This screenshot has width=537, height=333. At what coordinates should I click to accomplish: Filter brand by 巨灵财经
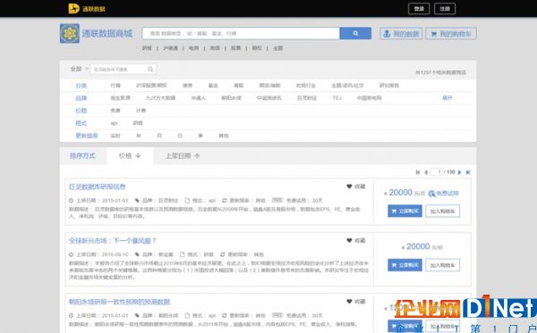(x=307, y=98)
